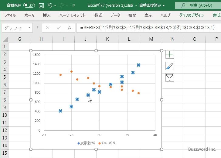Open the 自動回復済み file status dropdown
The height and width of the screenshot is (158, 221).
164,5
